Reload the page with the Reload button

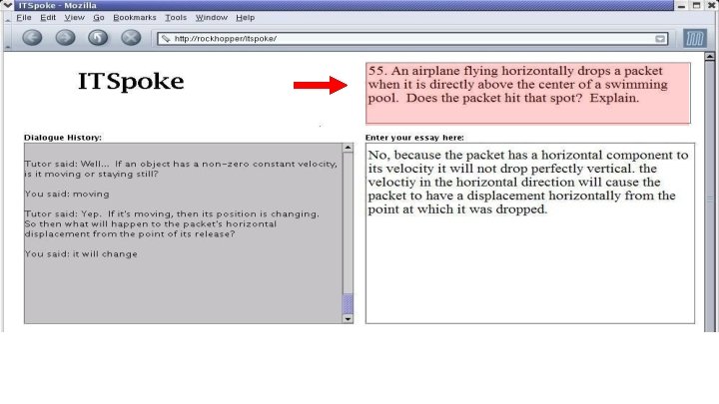pyautogui.click(x=98, y=38)
